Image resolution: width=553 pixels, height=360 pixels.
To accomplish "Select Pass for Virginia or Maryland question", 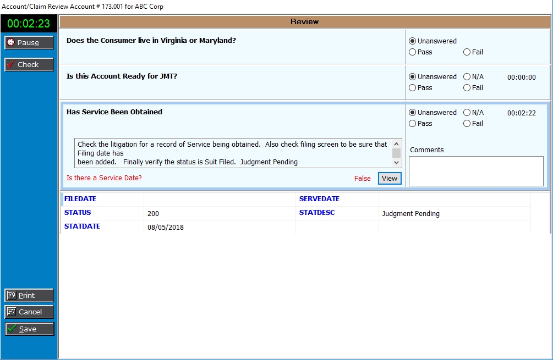I will pos(413,52).
